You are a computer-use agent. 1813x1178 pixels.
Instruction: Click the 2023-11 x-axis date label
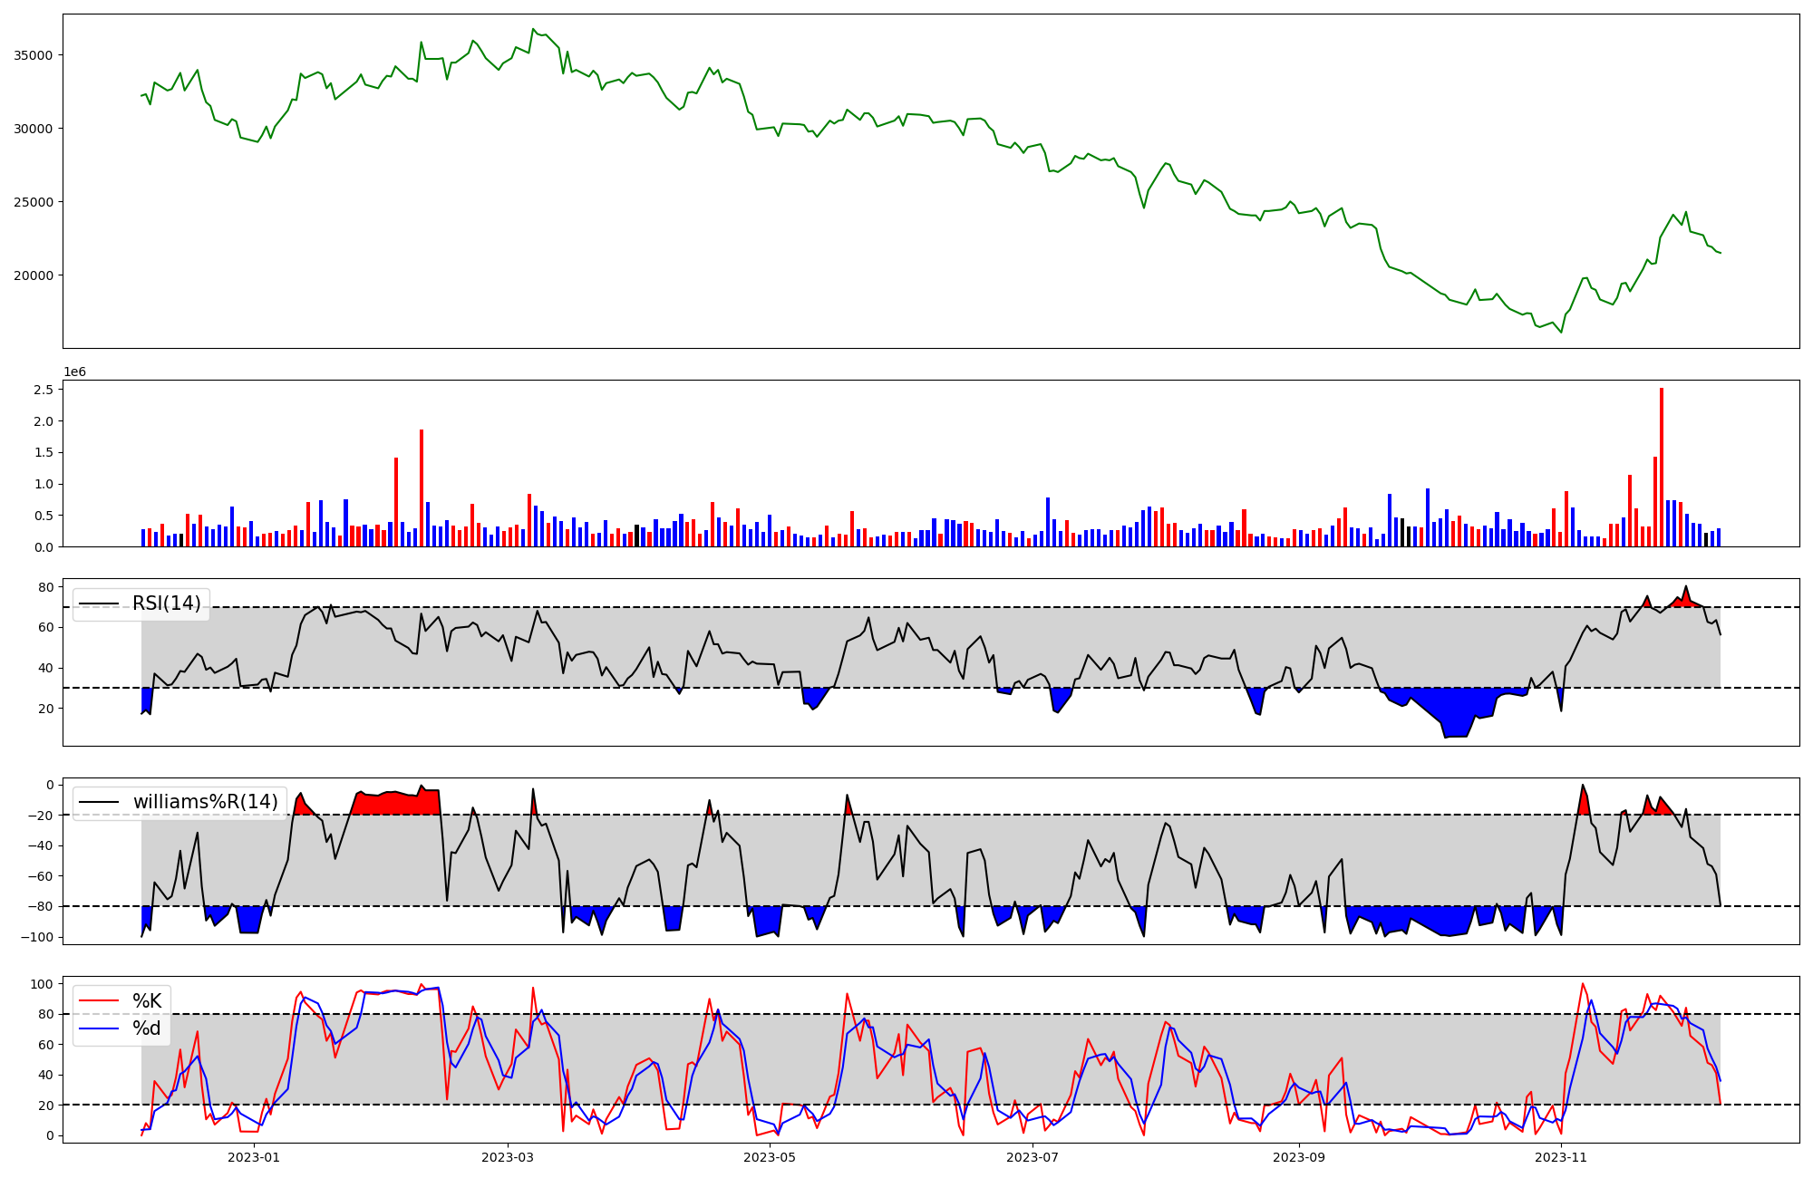[x=1561, y=1157]
